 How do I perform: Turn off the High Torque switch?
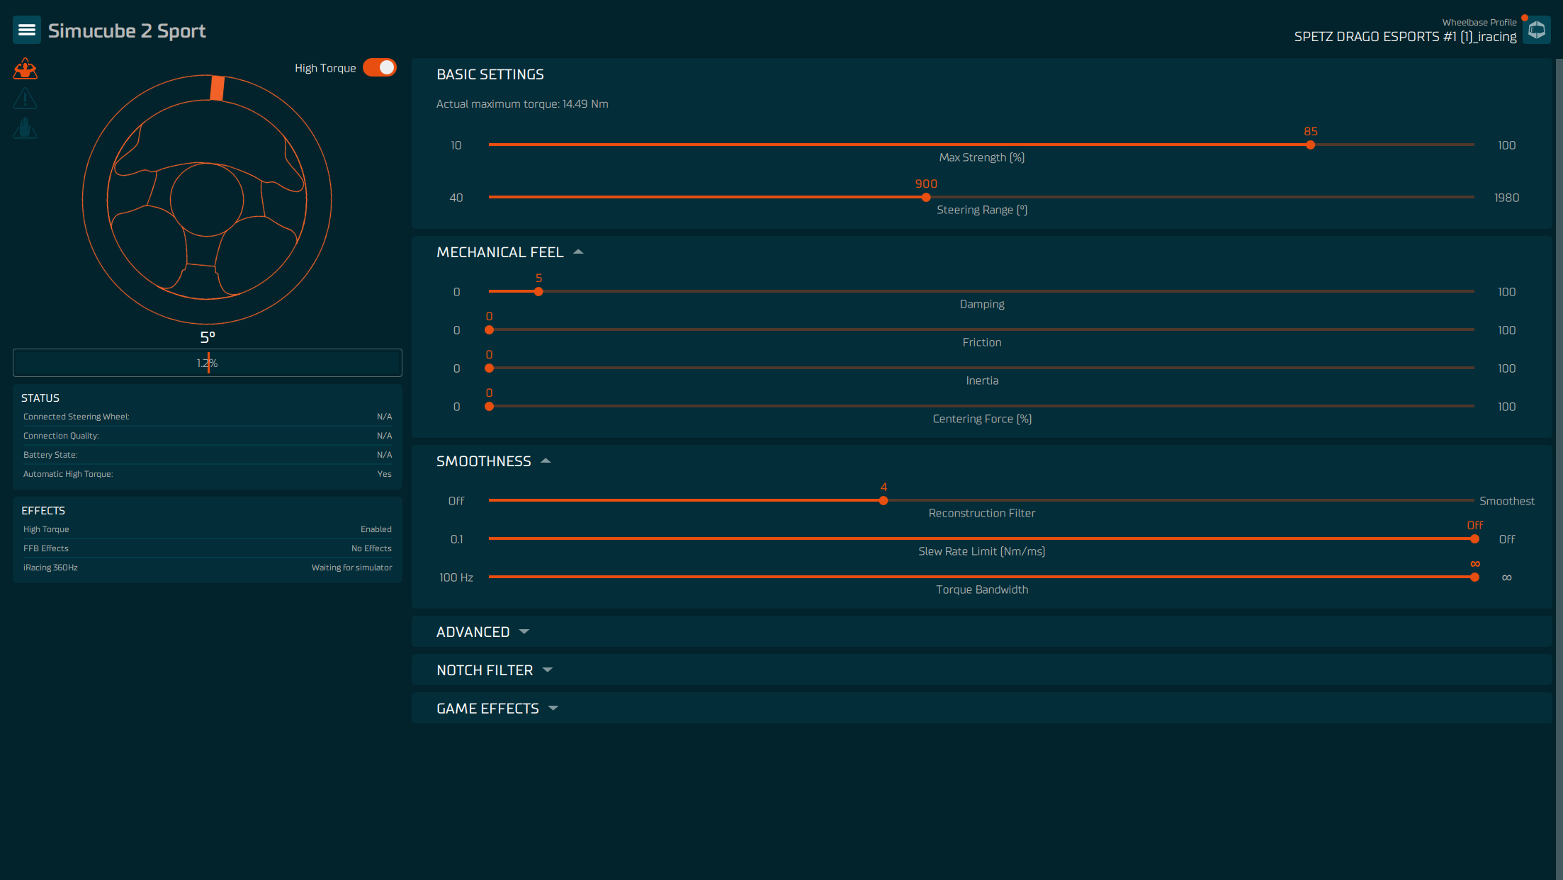click(x=380, y=67)
